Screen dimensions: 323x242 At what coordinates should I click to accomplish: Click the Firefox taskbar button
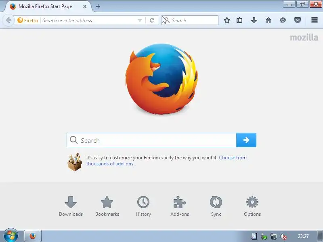click(33, 236)
